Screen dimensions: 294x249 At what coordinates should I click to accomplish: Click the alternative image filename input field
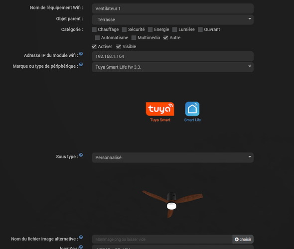162,239
